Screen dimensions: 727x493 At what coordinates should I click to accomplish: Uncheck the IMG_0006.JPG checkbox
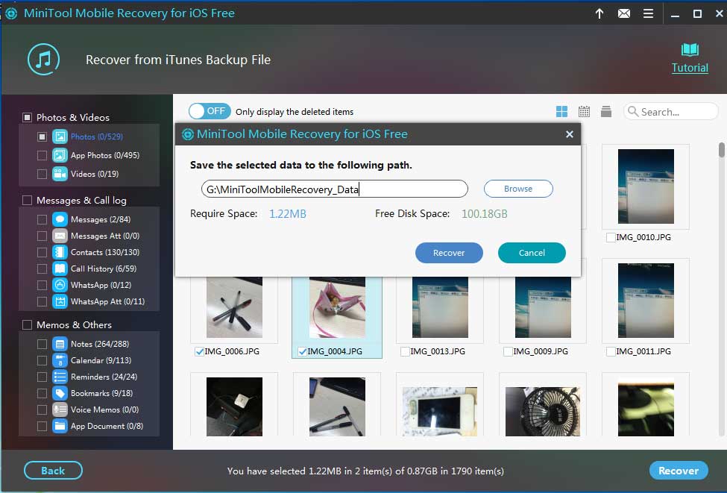point(199,351)
